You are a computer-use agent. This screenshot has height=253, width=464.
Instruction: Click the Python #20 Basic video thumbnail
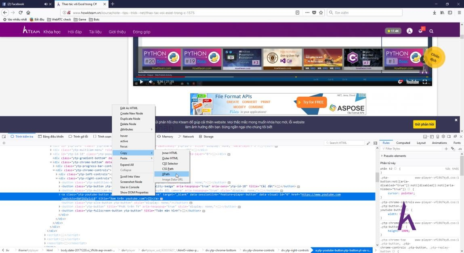click(162, 59)
